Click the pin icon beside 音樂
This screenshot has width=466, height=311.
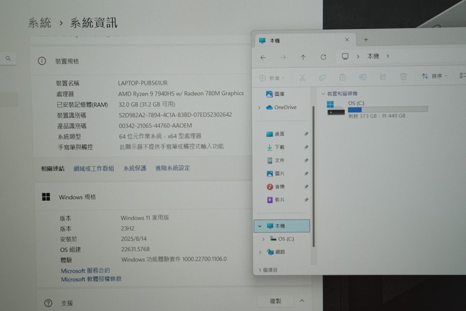coord(306,187)
